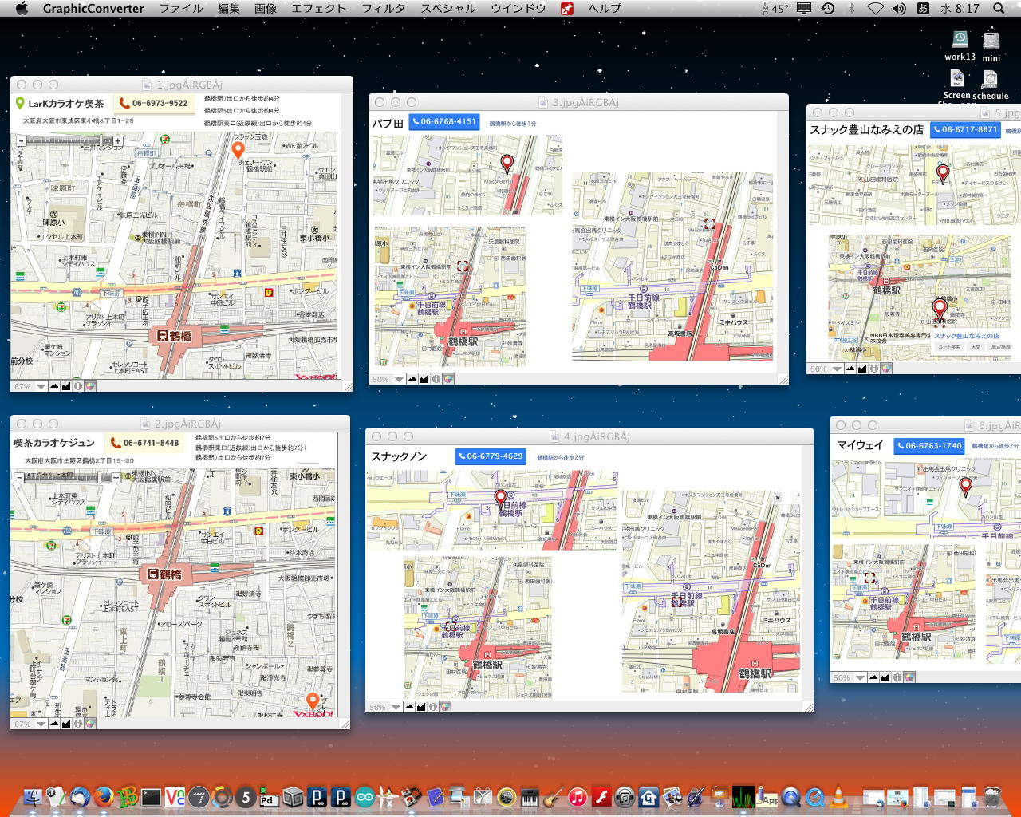Click the small-mountain zoom out icon in 5.jpg window
This screenshot has width=1021, height=817.
click(x=850, y=369)
